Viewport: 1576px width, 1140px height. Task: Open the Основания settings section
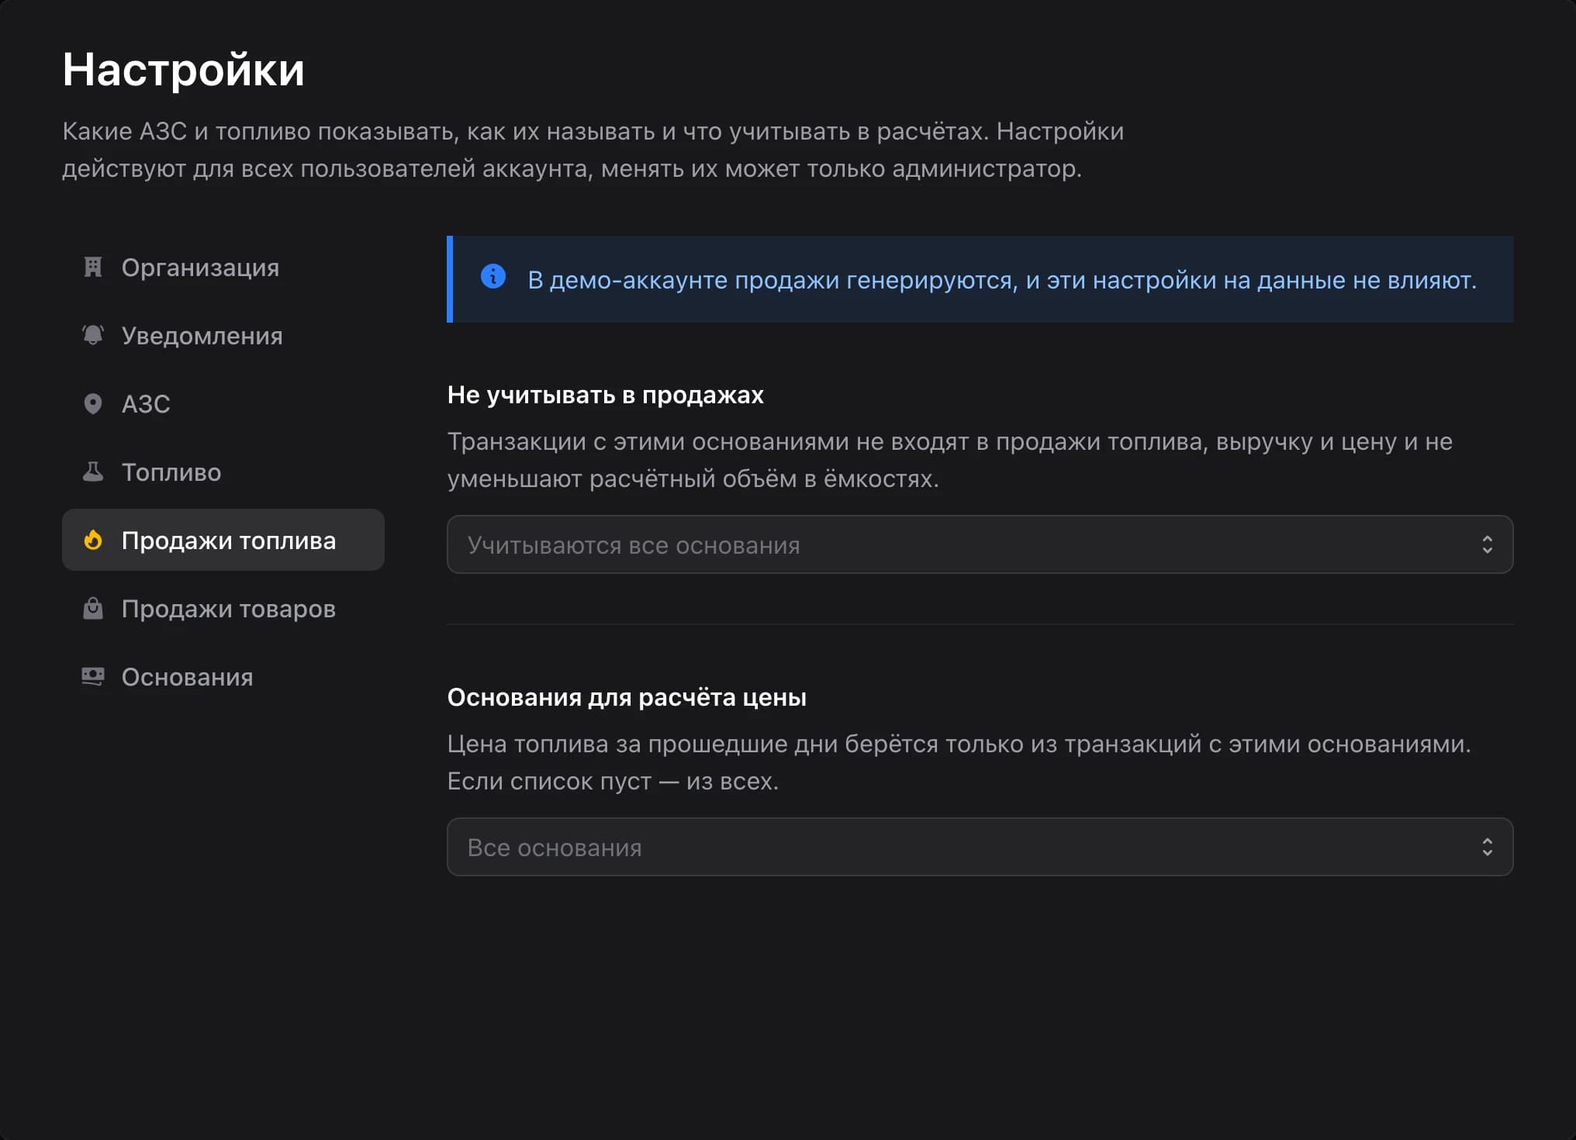point(223,677)
